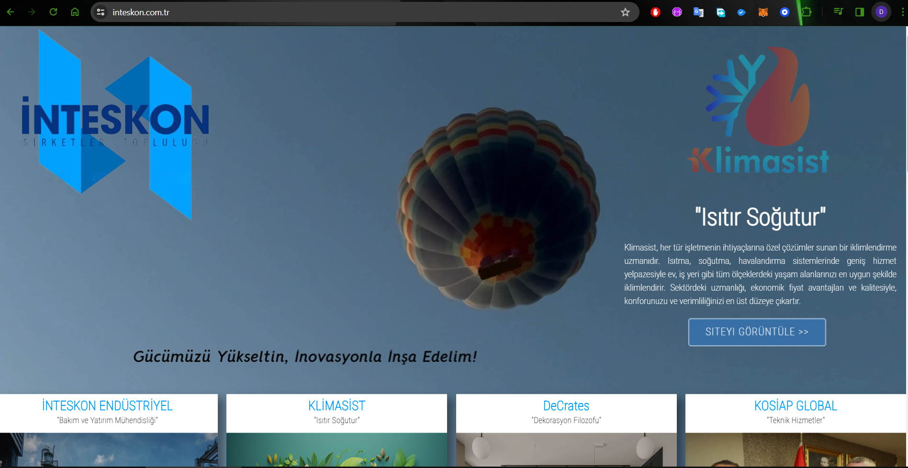This screenshot has height=468, width=908.
Task: Open the Chrome three-dot menu
Action: click(x=902, y=12)
